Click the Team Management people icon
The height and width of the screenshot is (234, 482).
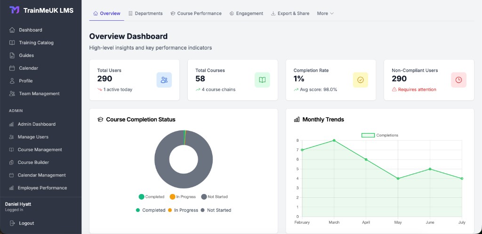pyautogui.click(x=12, y=94)
